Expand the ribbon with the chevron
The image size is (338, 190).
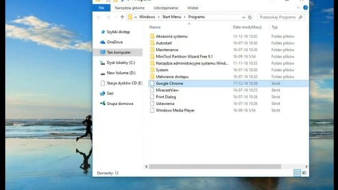point(298,8)
